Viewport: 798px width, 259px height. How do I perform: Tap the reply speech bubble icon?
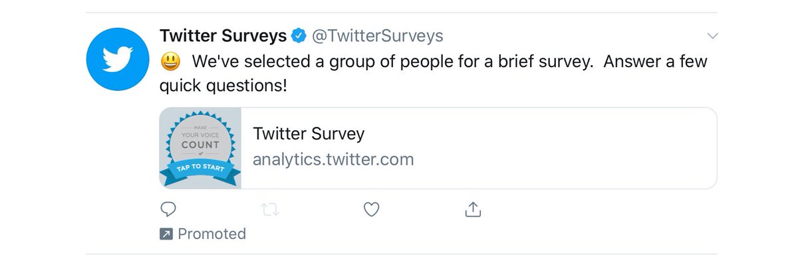point(168,210)
